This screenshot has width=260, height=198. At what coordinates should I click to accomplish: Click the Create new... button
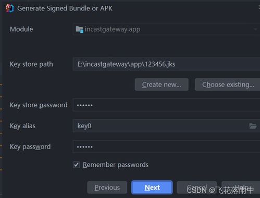coord(162,84)
